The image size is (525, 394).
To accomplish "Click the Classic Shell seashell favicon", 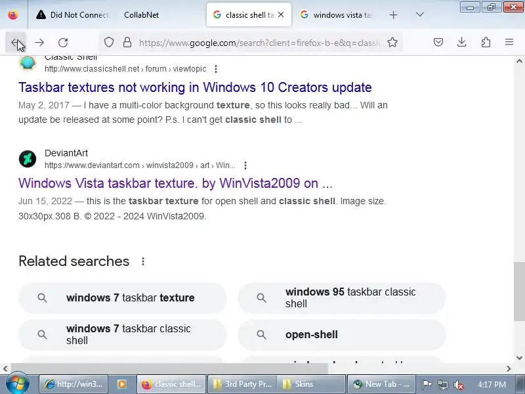I will (28, 62).
